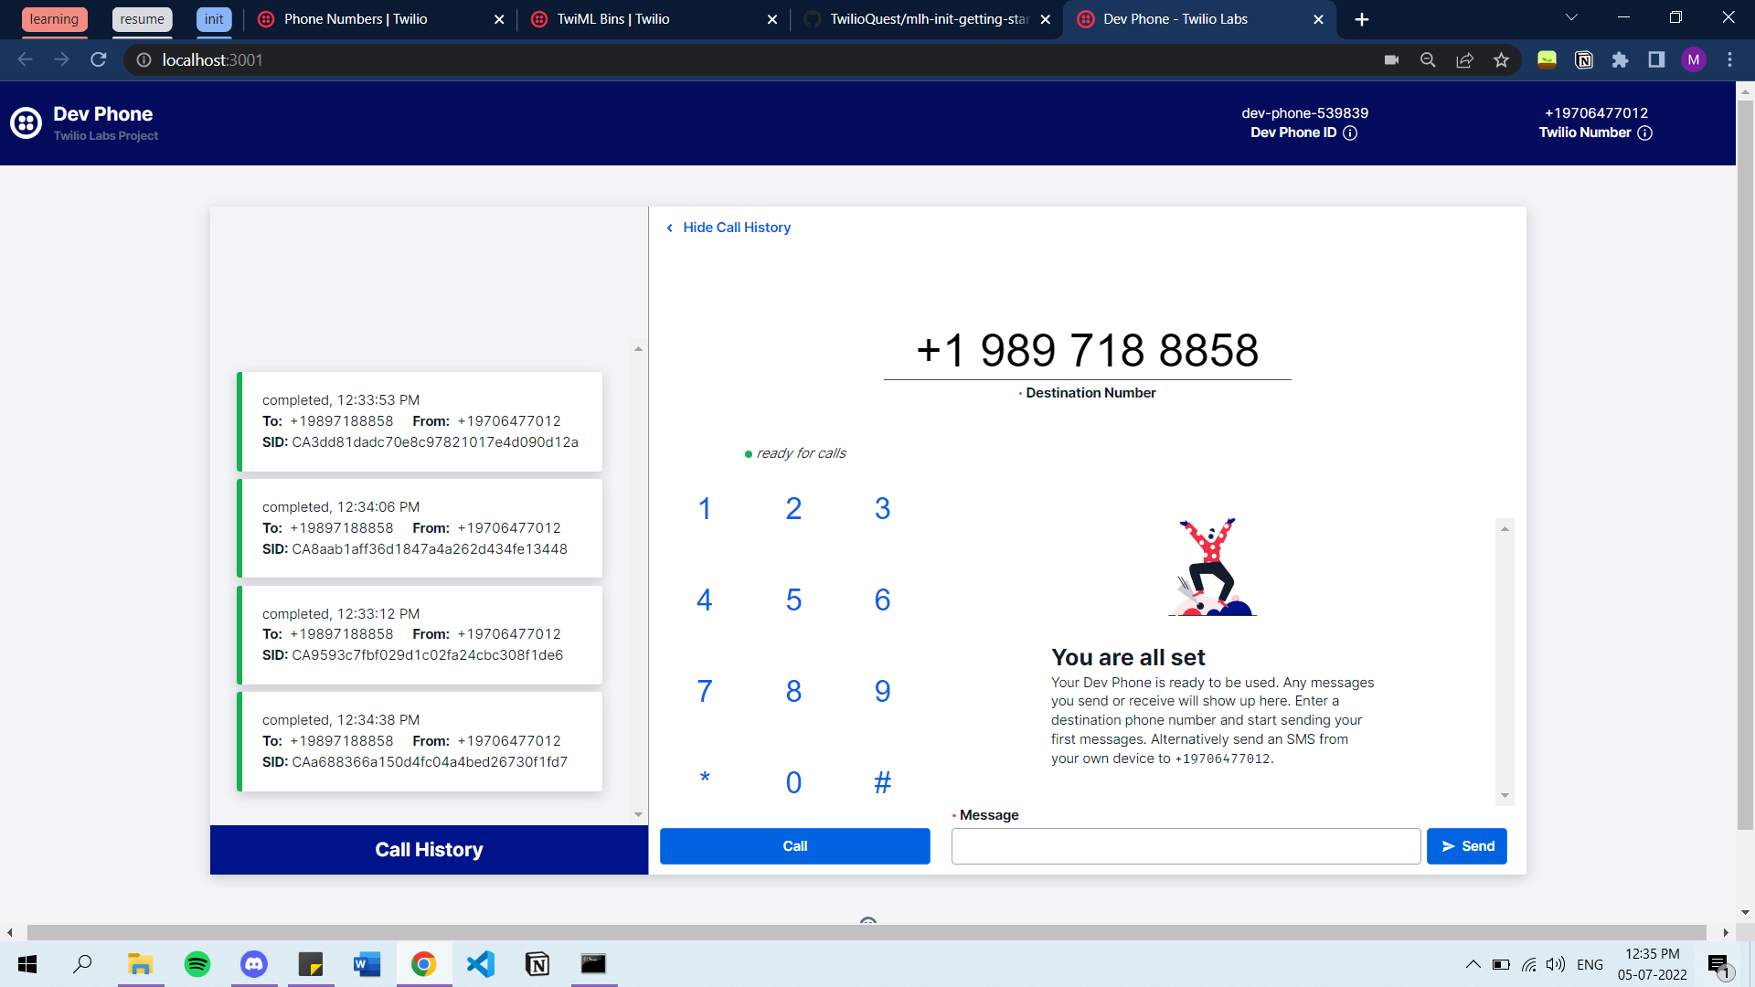Click inside the Message input field
This screenshot has width=1755, height=987.
[1186, 846]
